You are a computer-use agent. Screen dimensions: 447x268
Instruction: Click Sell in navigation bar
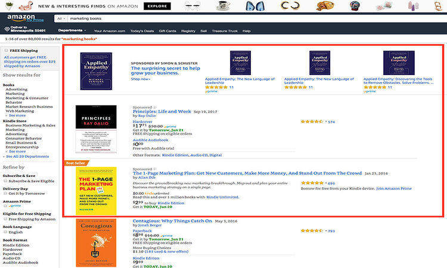pos(204,31)
